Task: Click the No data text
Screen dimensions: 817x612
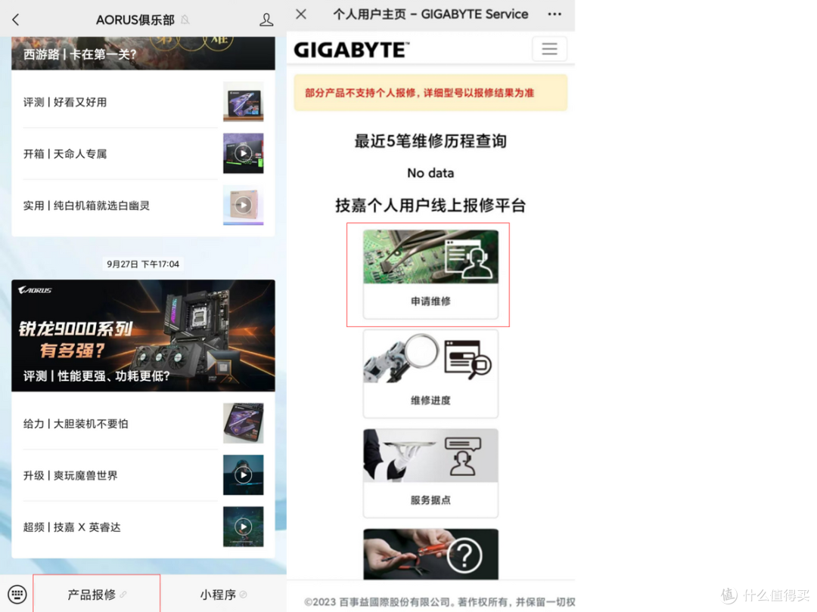Action: (x=430, y=173)
